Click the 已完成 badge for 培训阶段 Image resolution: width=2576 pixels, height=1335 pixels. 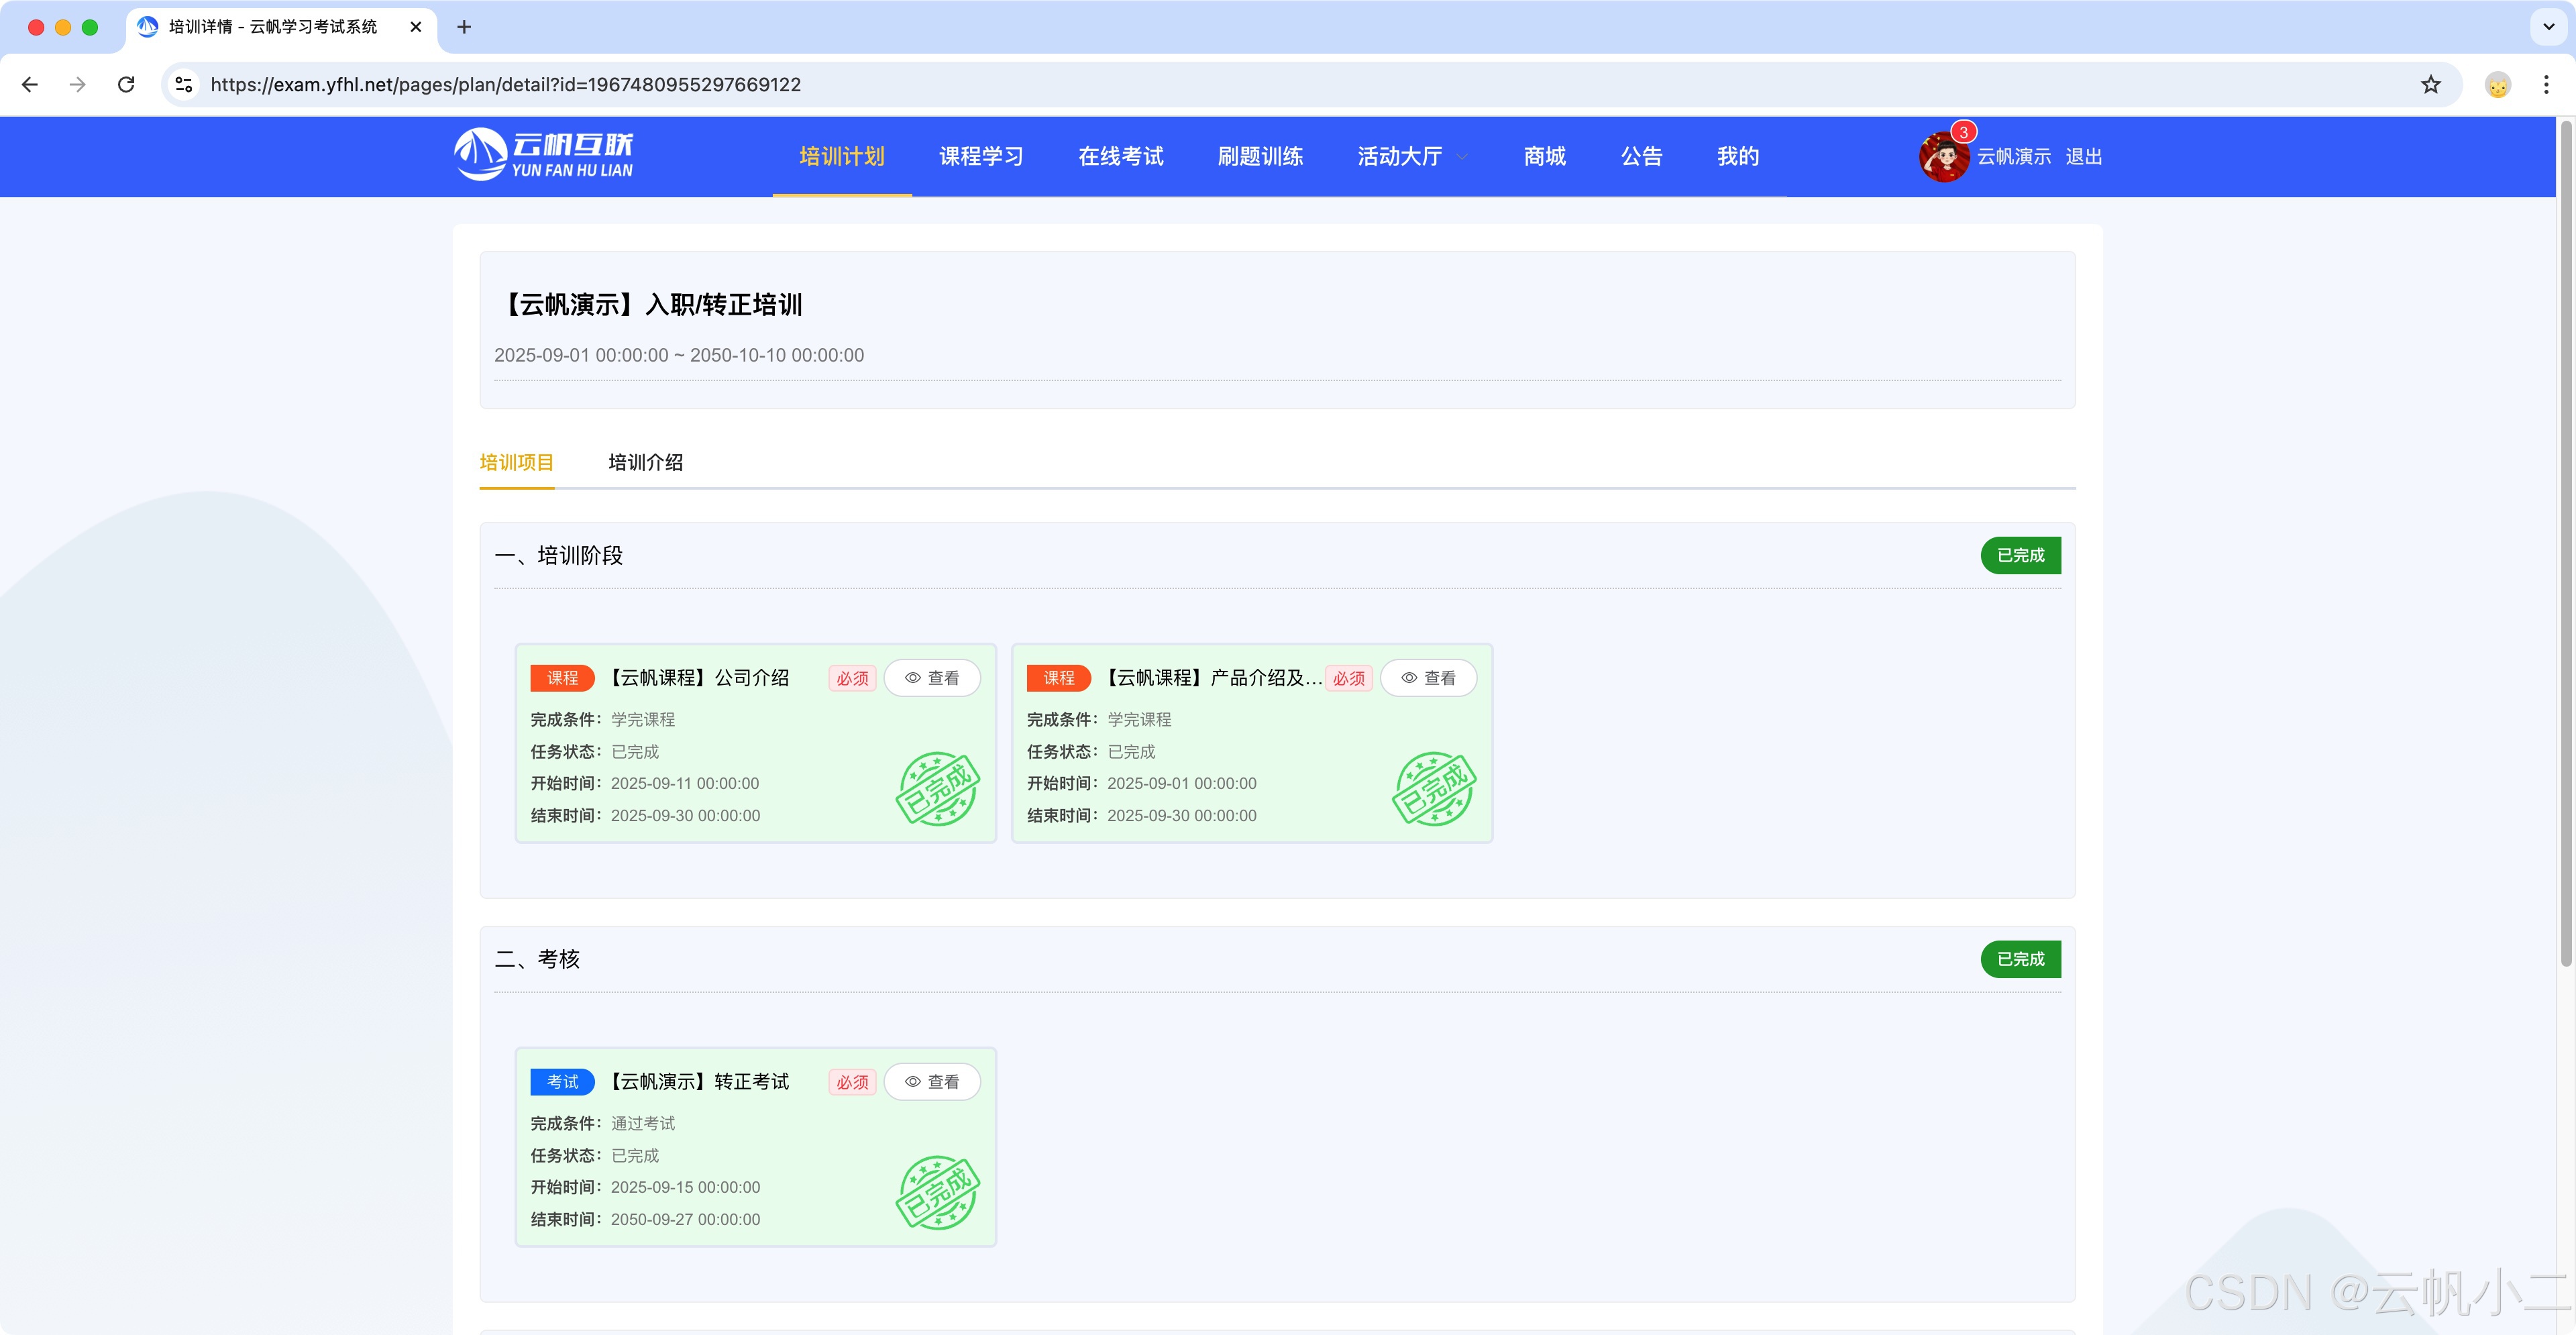pyautogui.click(x=2020, y=556)
